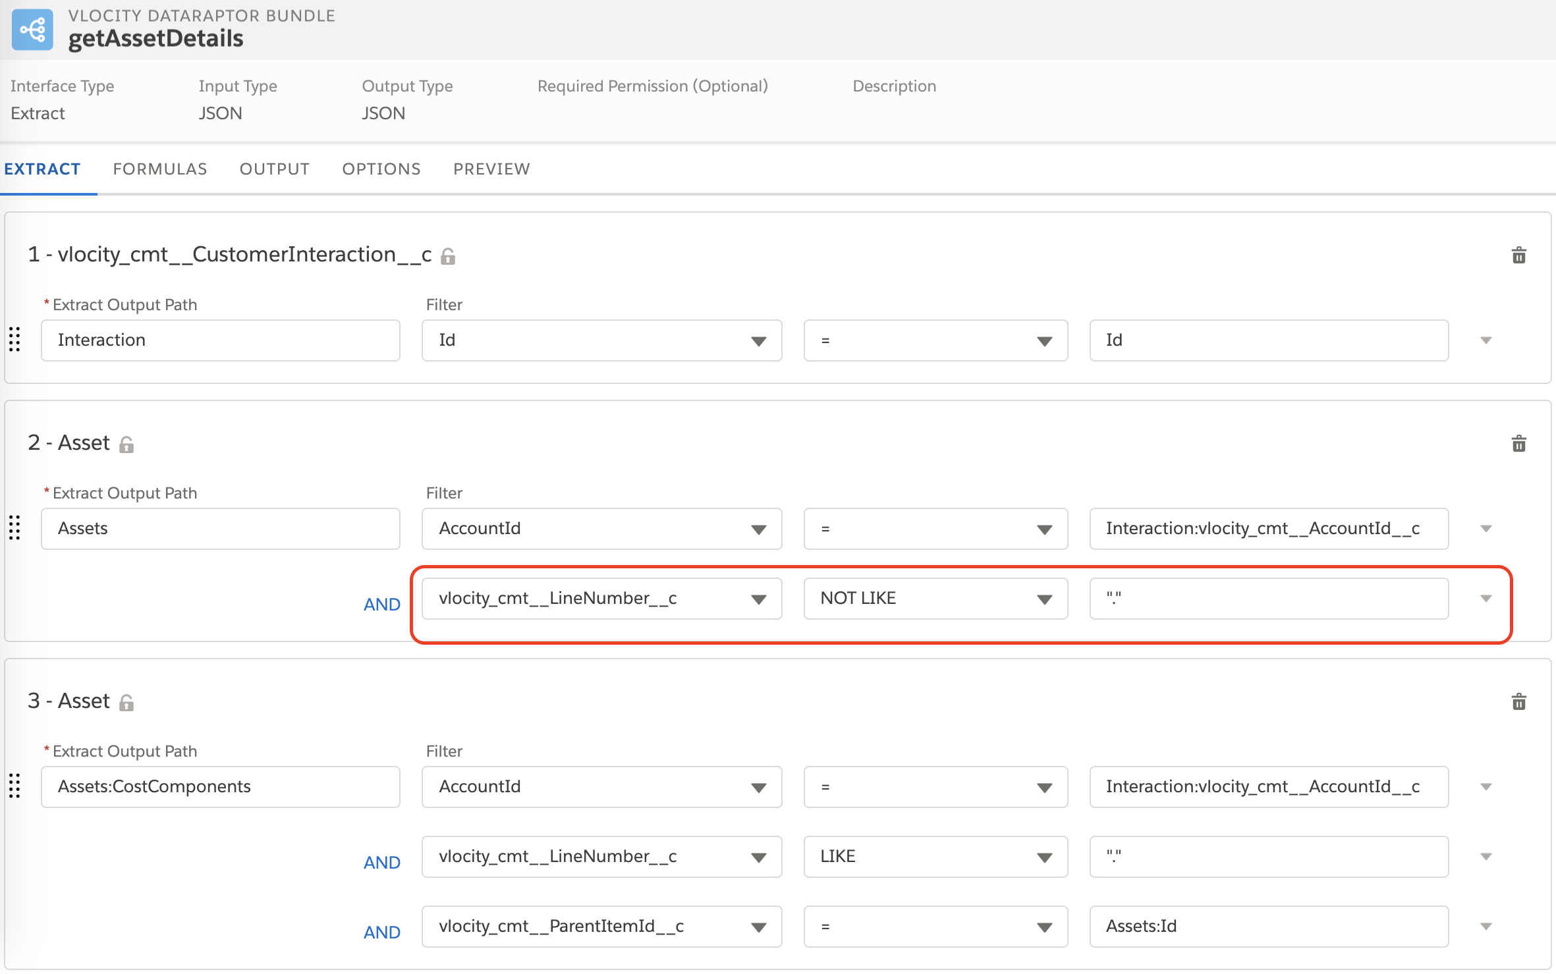Open step 3 vlocity_cmt__LineNumber__c dropdown
This screenshot has height=974, width=1556.
tap(601, 857)
